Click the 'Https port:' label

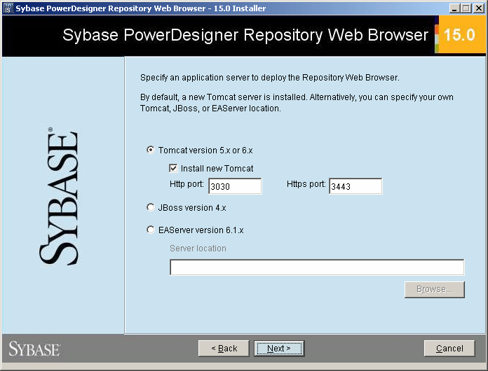click(x=306, y=184)
